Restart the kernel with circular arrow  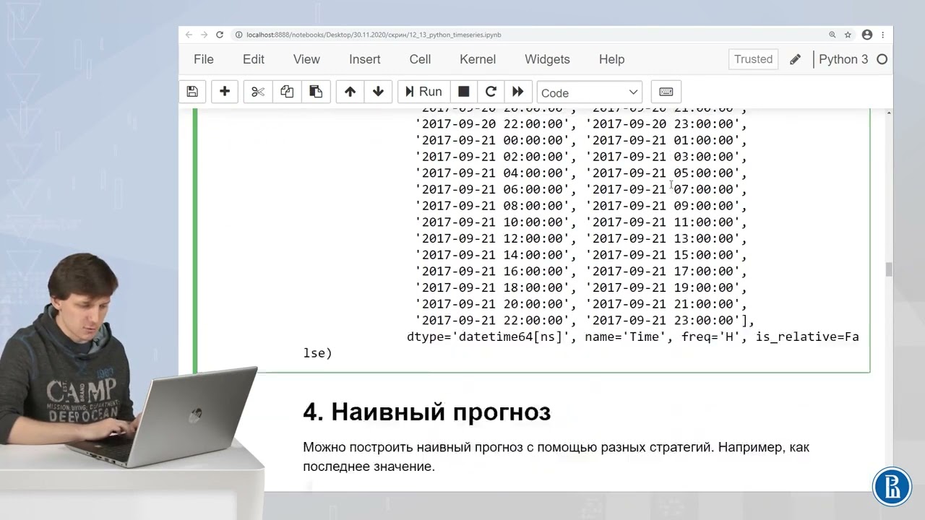click(x=491, y=92)
